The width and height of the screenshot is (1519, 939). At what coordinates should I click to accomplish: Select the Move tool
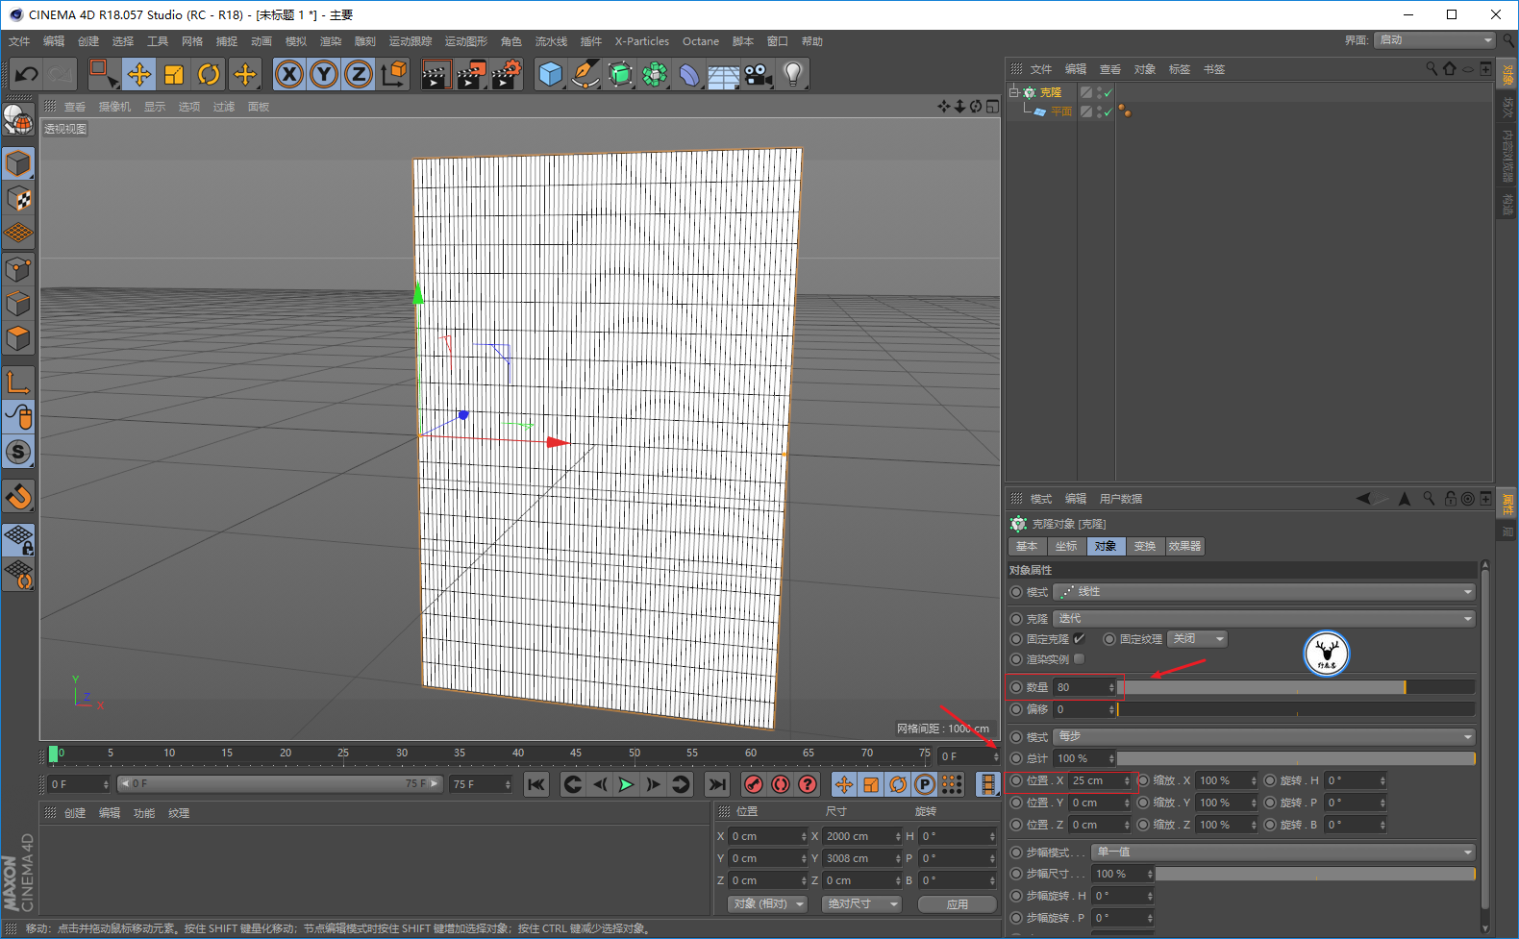138,74
